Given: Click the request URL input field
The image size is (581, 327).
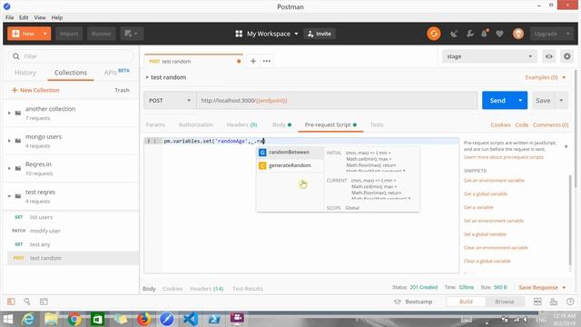Looking at the screenshot, I should 337,101.
